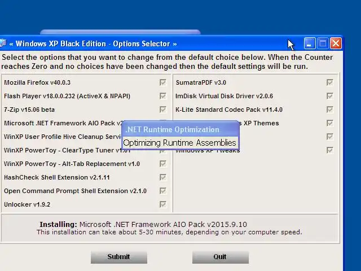The image size is (361, 271).
Task: Uncheck the 7-Zip v15.06 beta checkbox
Action: click(x=163, y=110)
